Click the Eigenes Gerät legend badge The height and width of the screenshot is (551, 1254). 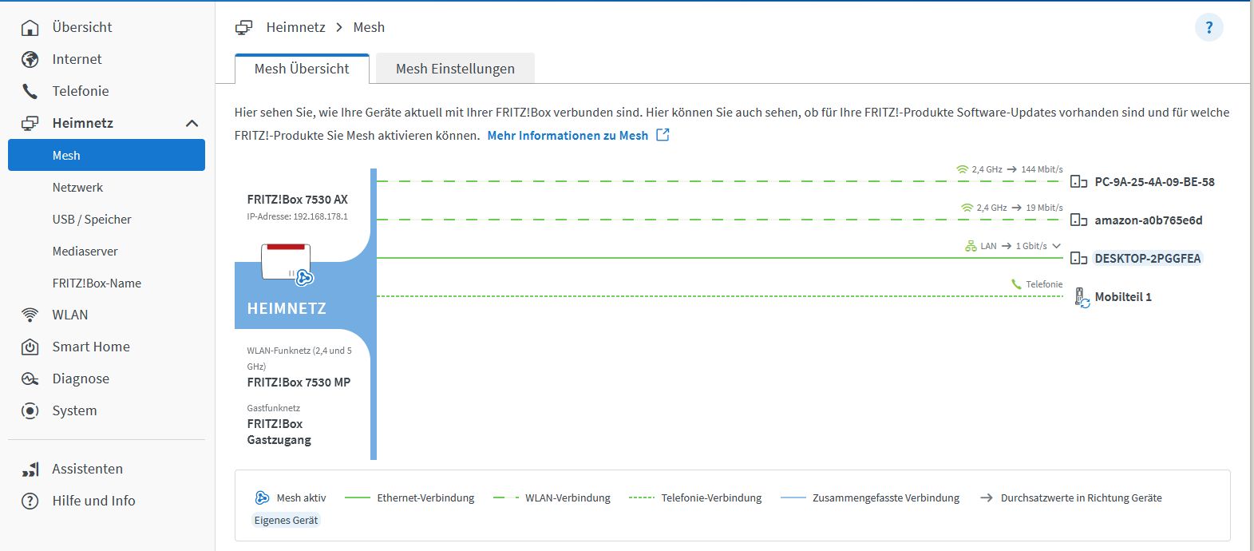(286, 520)
